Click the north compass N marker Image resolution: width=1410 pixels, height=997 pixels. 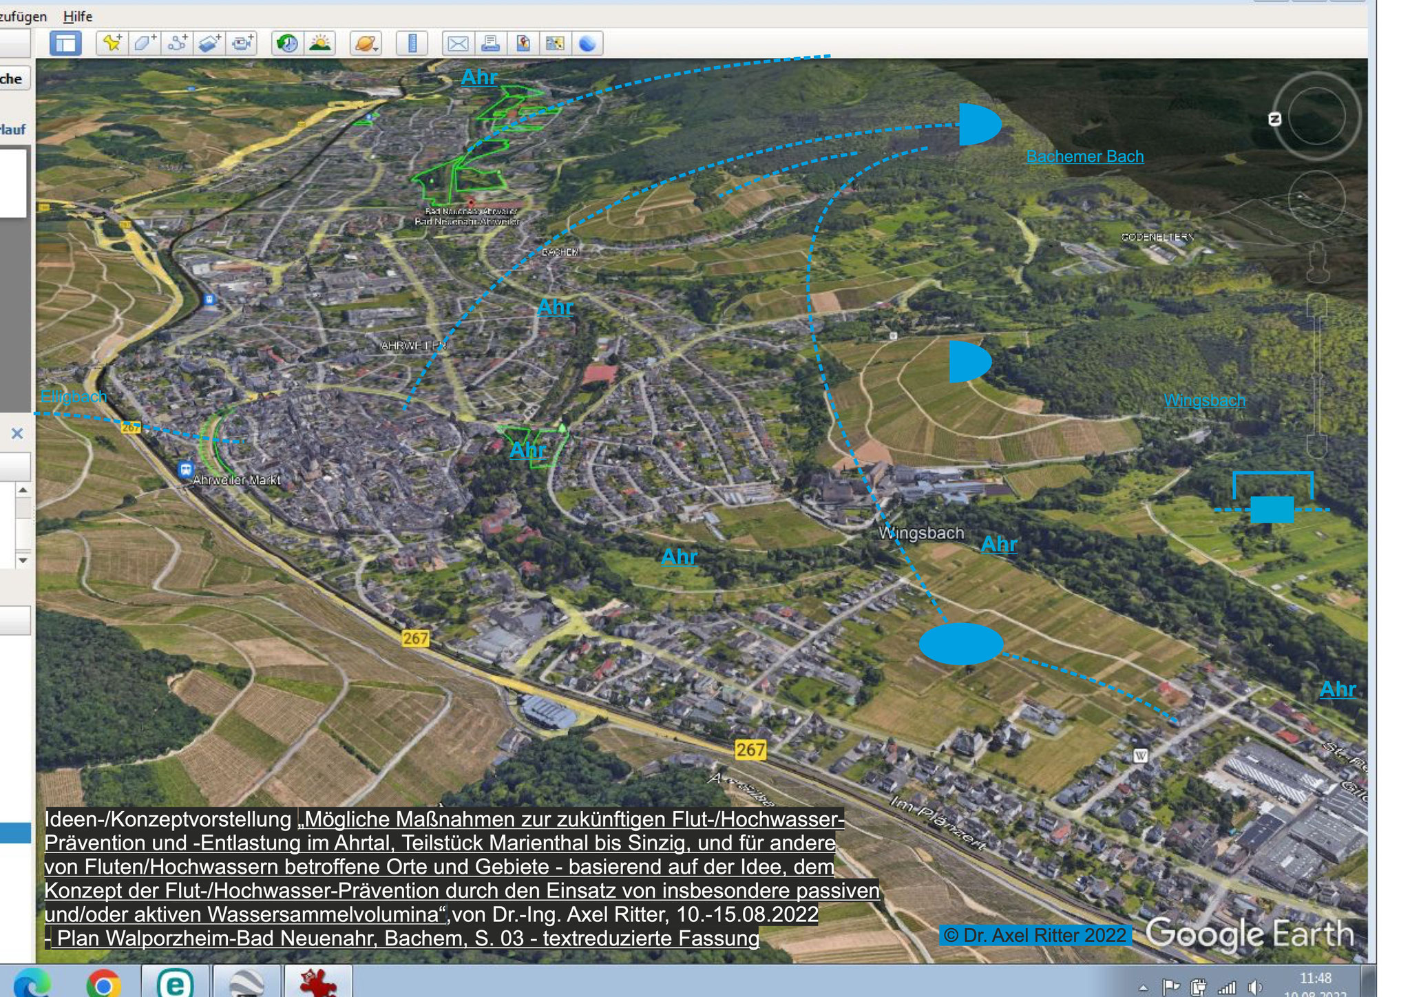(x=1275, y=119)
